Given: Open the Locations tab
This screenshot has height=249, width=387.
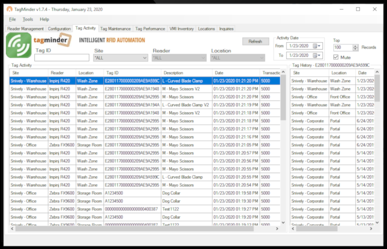Looking at the screenshot, I should coord(206,29).
